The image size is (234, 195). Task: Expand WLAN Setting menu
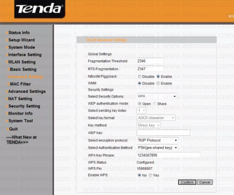22,62
